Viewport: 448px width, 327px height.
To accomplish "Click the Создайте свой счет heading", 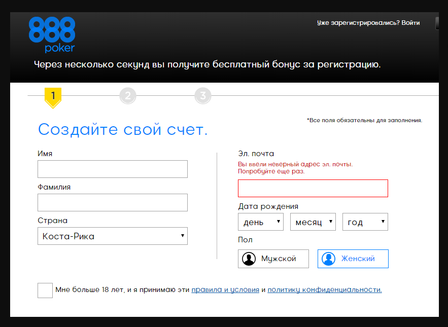I will [123, 130].
